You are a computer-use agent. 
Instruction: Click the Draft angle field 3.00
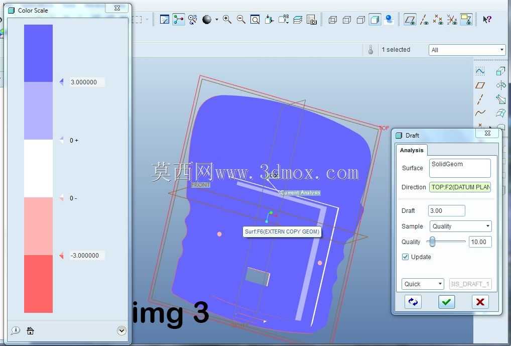pyautogui.click(x=446, y=211)
